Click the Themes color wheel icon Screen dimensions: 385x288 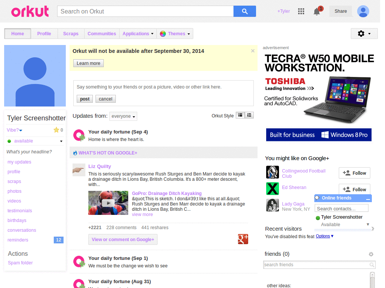click(x=162, y=34)
